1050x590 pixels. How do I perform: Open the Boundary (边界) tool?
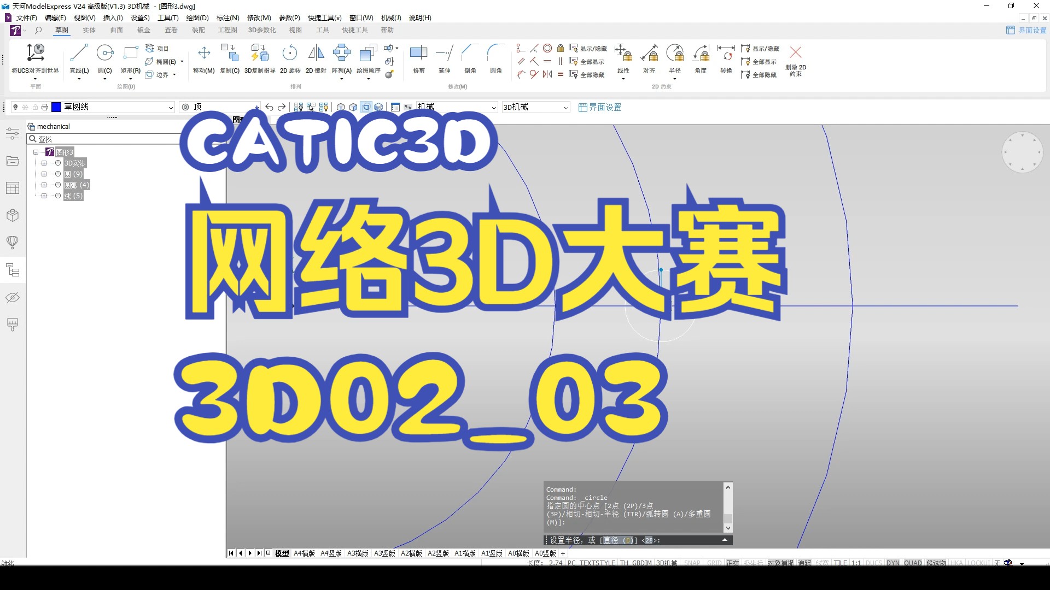click(157, 75)
